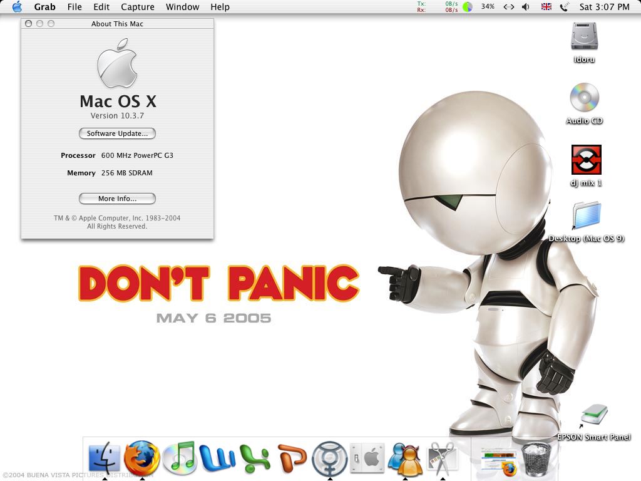
Task: Click the Tx/Rx network speed monitor
Action: [438, 6]
